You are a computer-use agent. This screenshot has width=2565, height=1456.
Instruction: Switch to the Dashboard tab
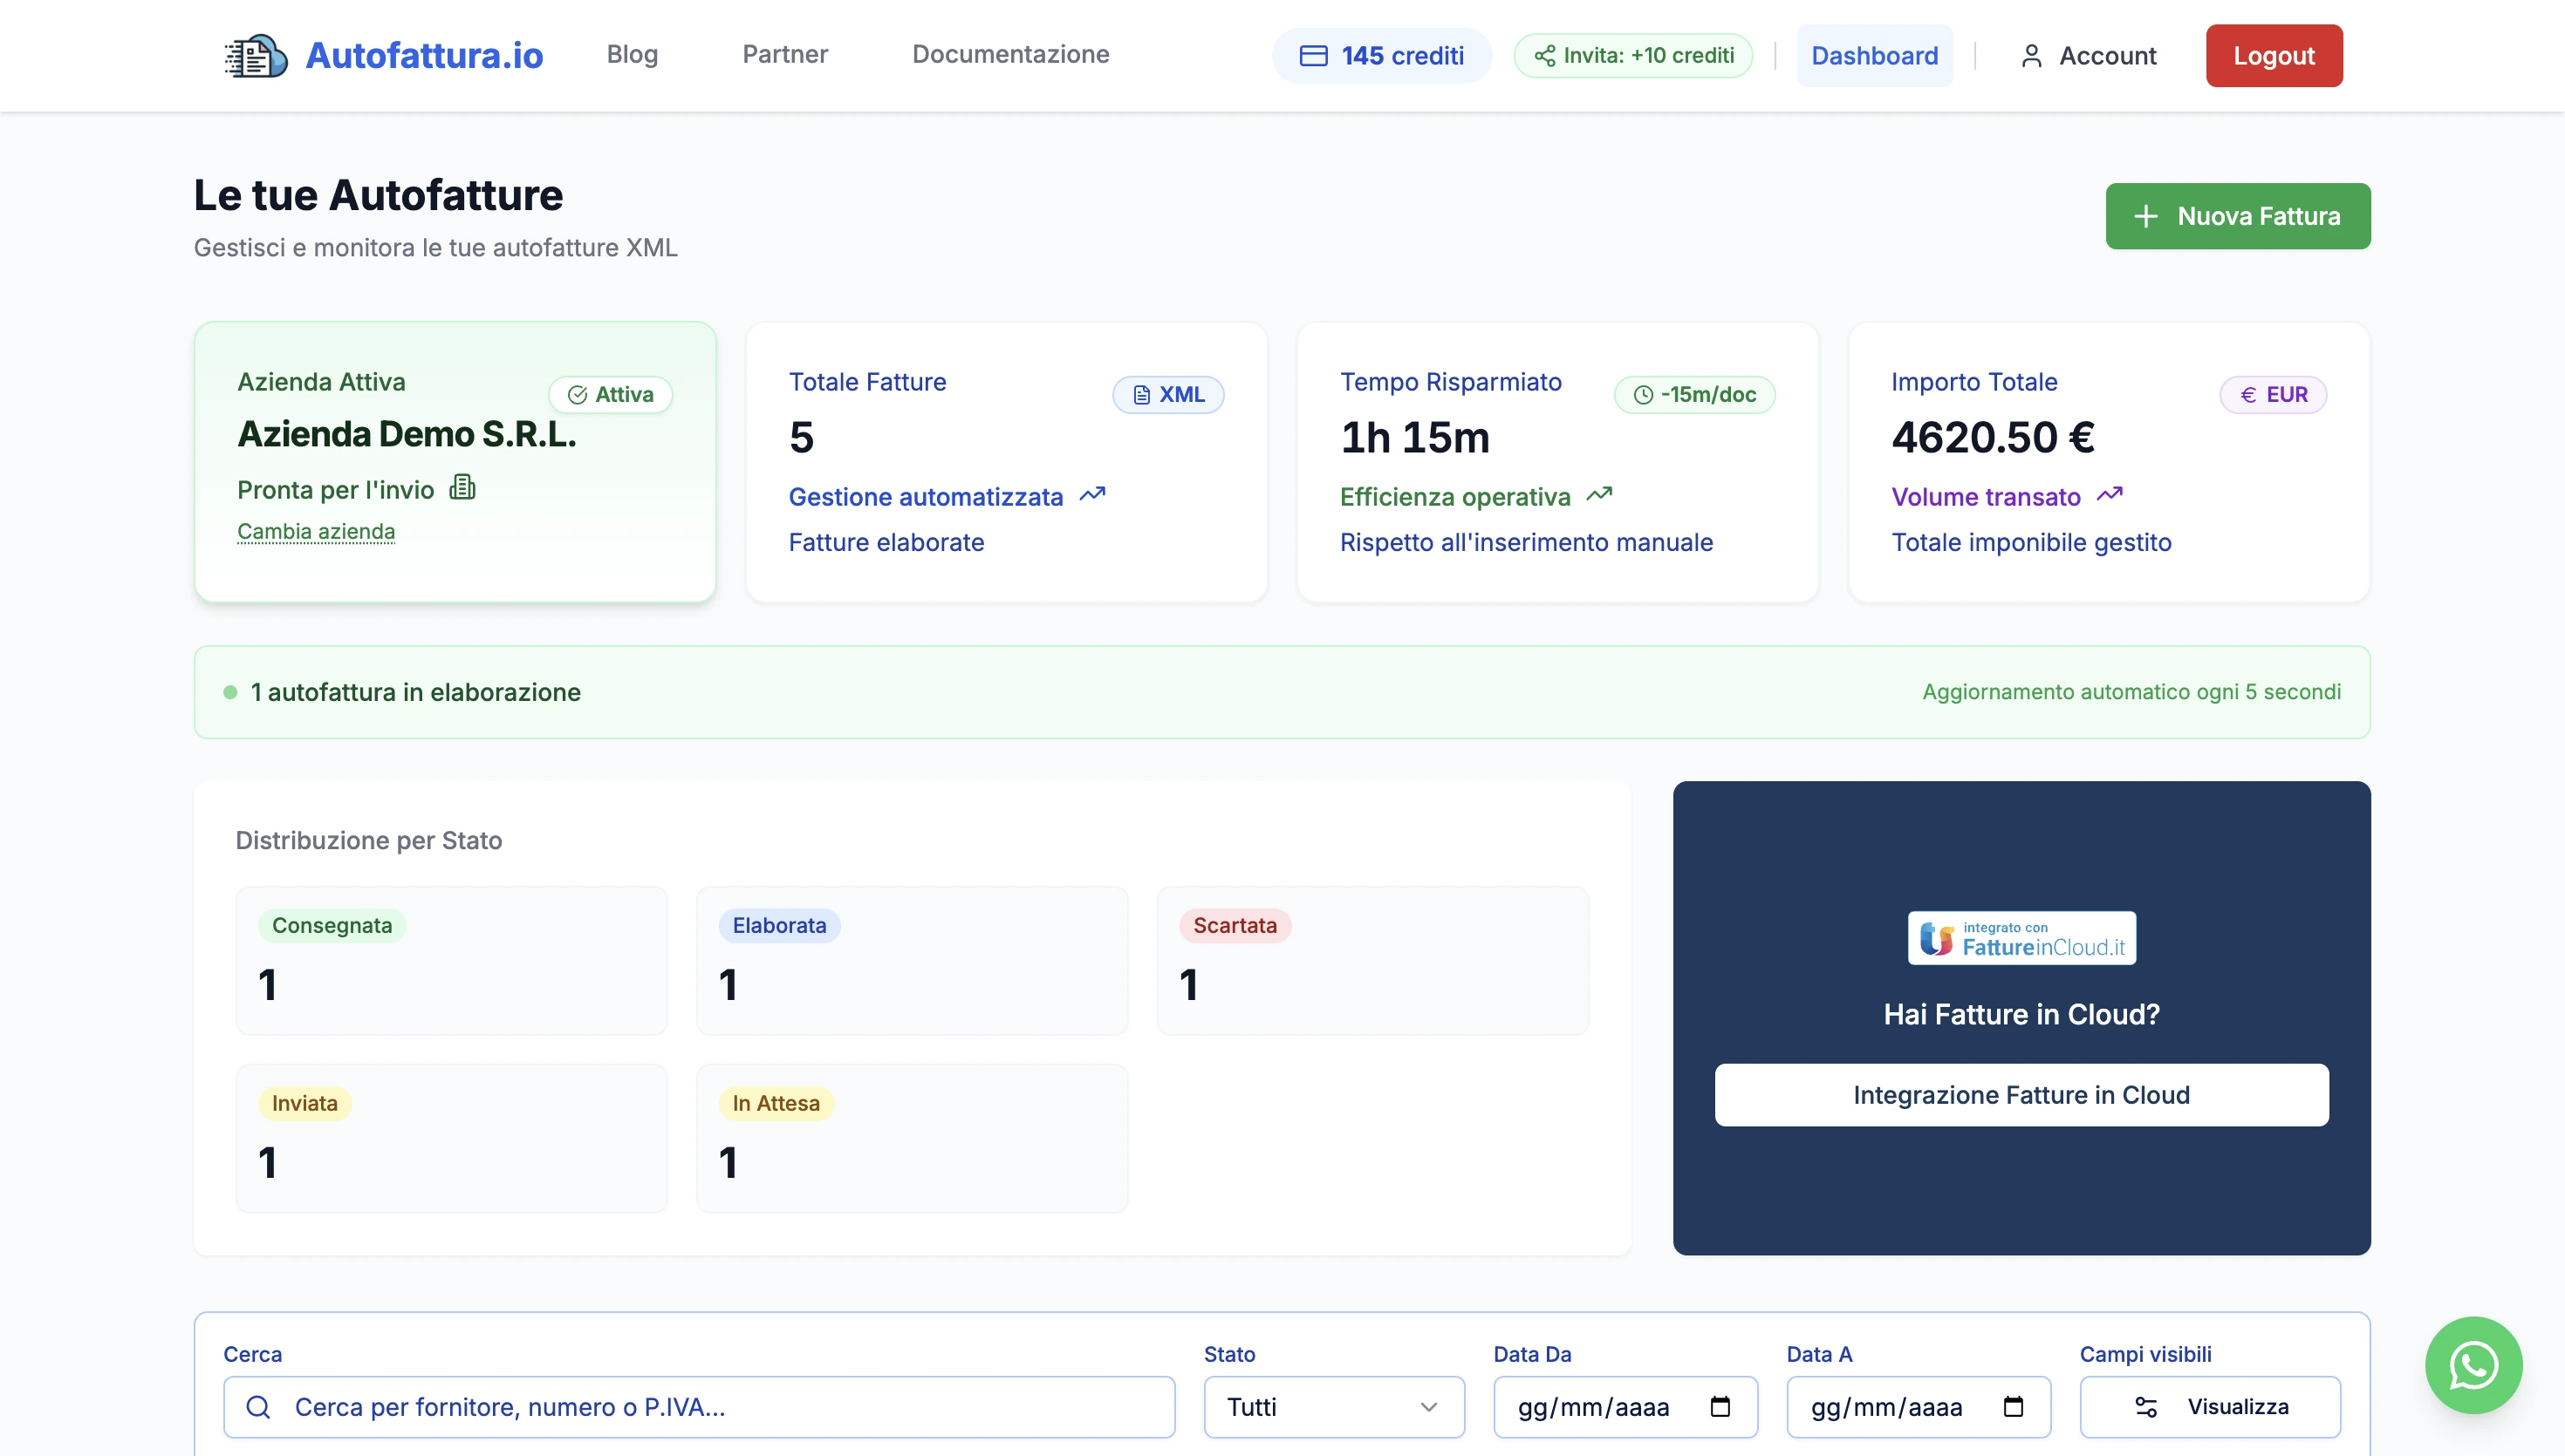[x=1874, y=55]
